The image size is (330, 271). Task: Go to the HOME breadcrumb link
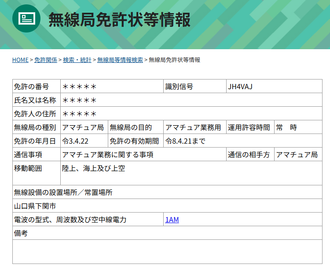tap(20, 60)
